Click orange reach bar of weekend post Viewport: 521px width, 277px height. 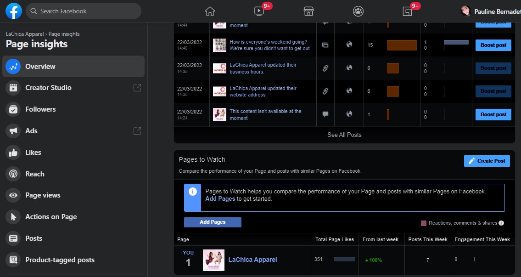tap(402, 45)
